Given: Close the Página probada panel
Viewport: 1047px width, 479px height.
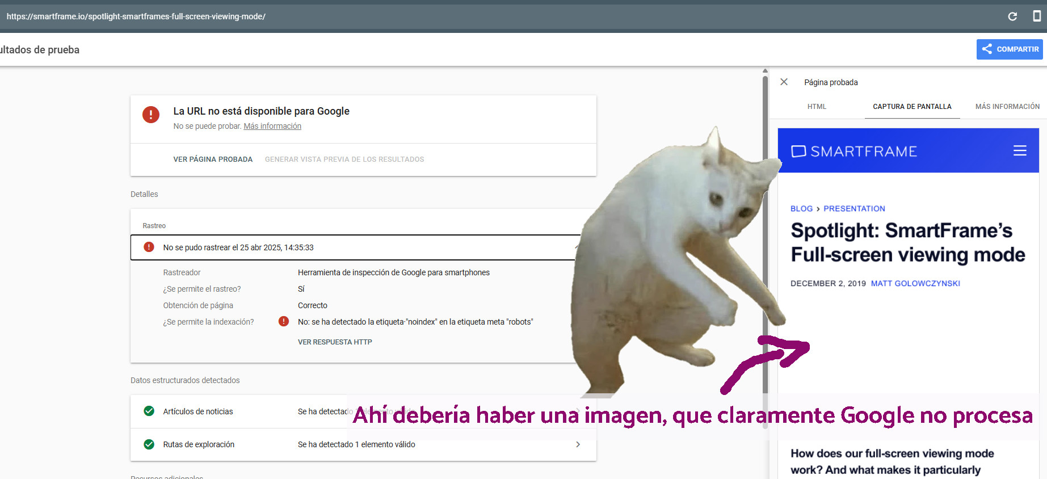Looking at the screenshot, I should pyautogui.click(x=784, y=82).
